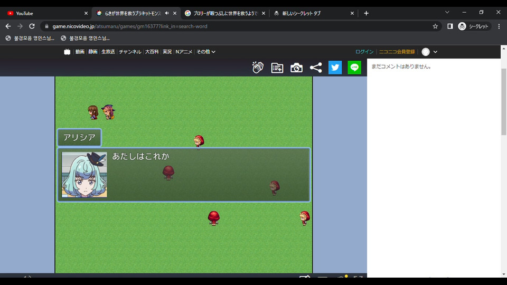Click the アリシア character portrait
Screen dimensions: 507x285
point(84,175)
